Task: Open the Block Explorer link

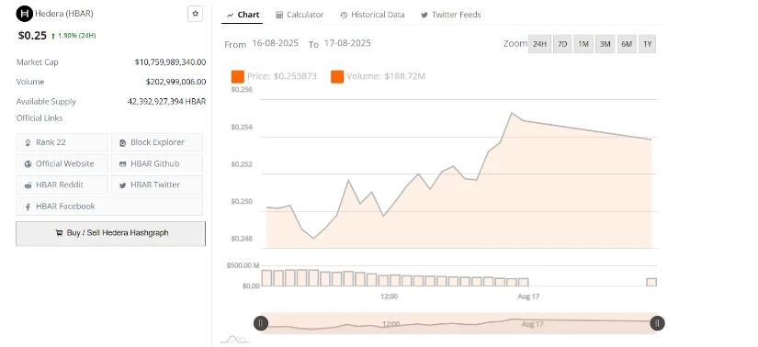Action: pos(157,142)
